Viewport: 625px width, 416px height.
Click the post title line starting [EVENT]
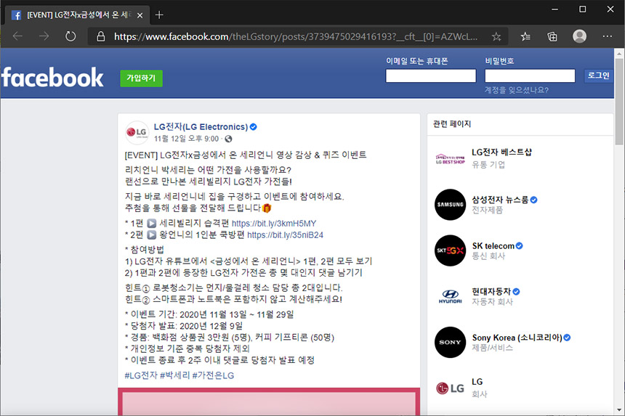tap(246, 155)
